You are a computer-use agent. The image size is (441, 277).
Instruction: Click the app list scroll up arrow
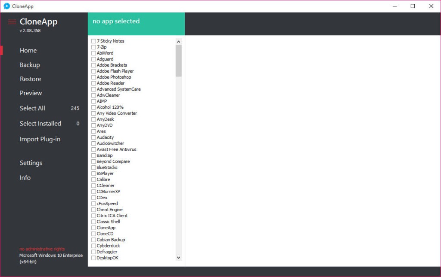tap(179, 42)
